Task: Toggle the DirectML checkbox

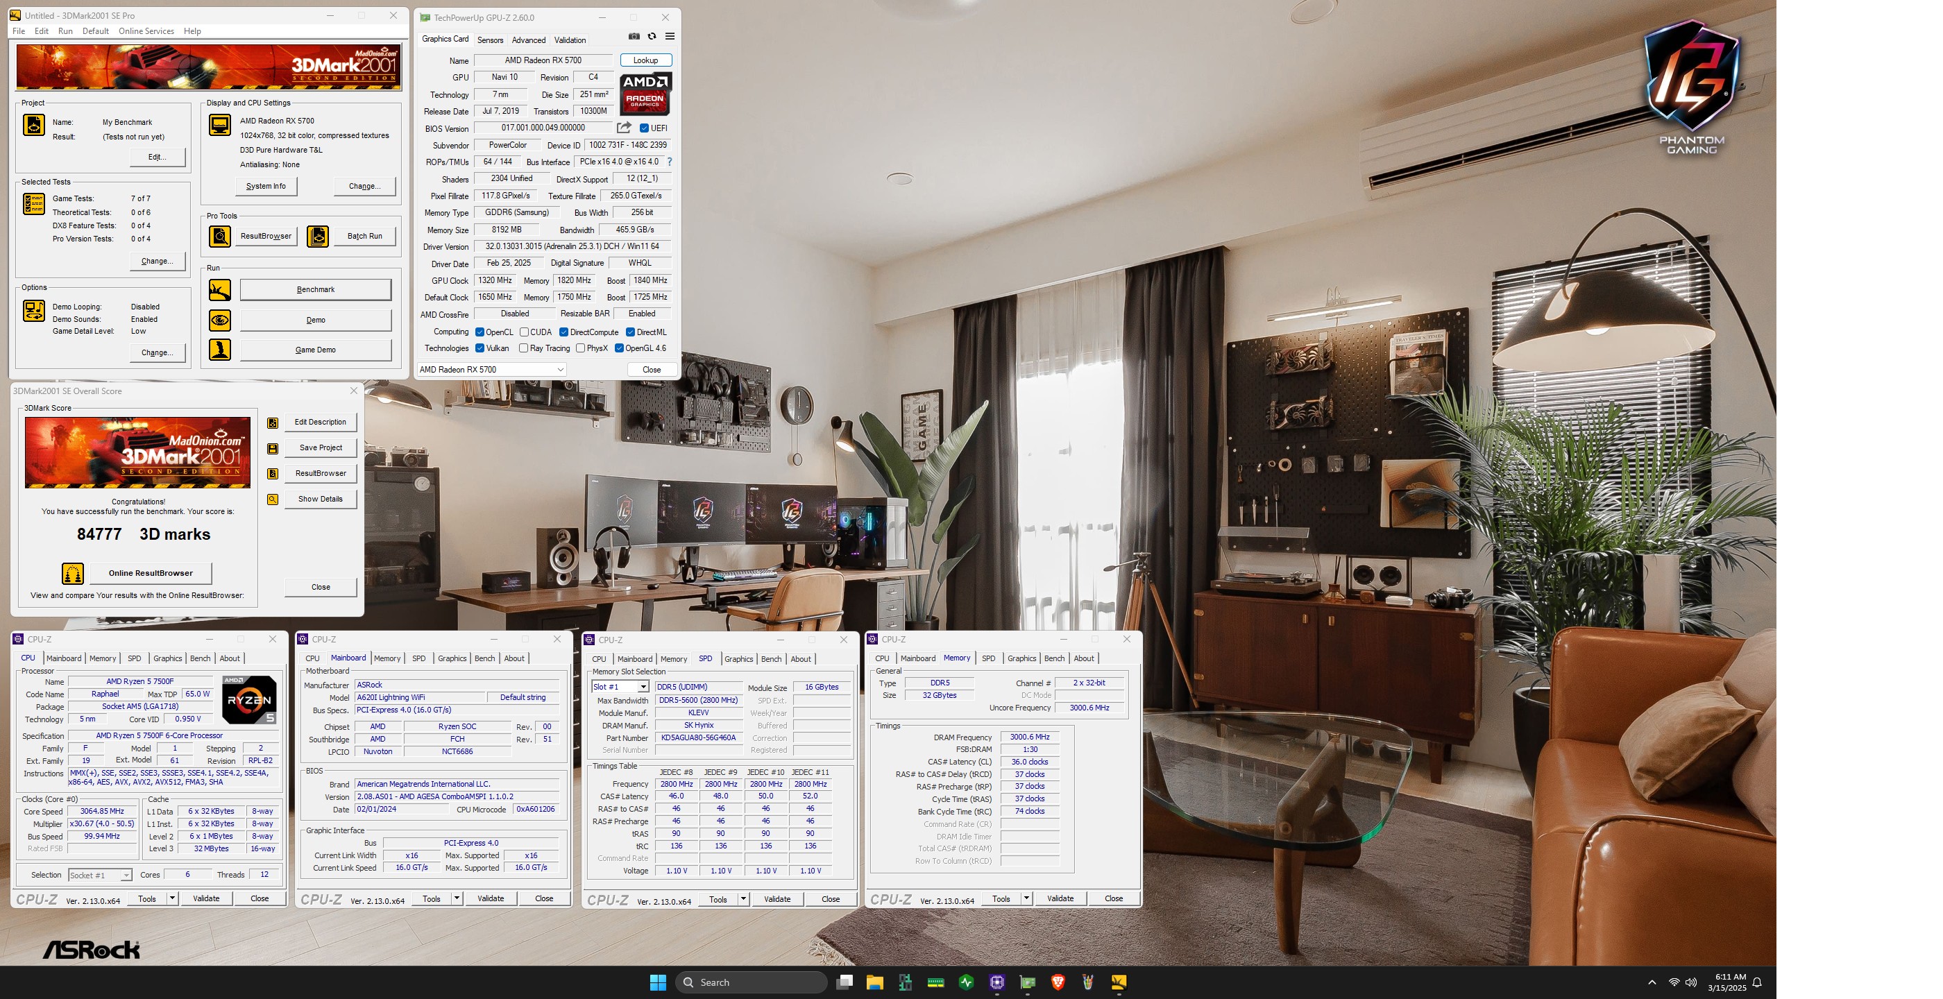Action: pos(631,332)
